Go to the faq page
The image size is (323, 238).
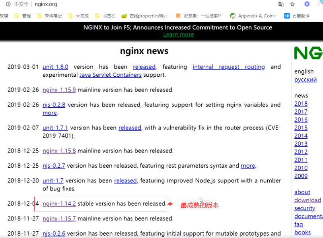click(x=299, y=224)
